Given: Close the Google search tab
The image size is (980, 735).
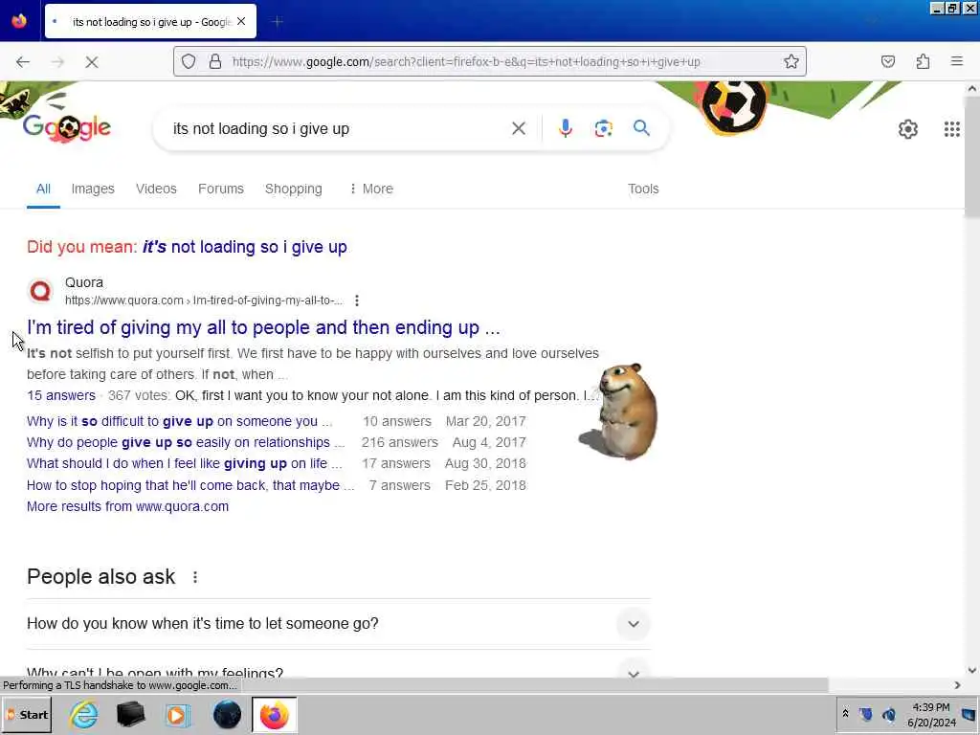Looking at the screenshot, I should tap(241, 21).
